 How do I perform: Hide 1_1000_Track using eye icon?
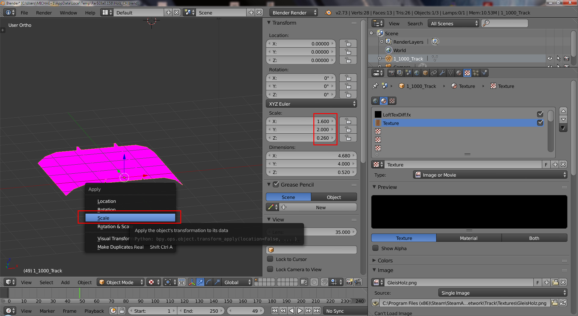pyautogui.click(x=550, y=59)
